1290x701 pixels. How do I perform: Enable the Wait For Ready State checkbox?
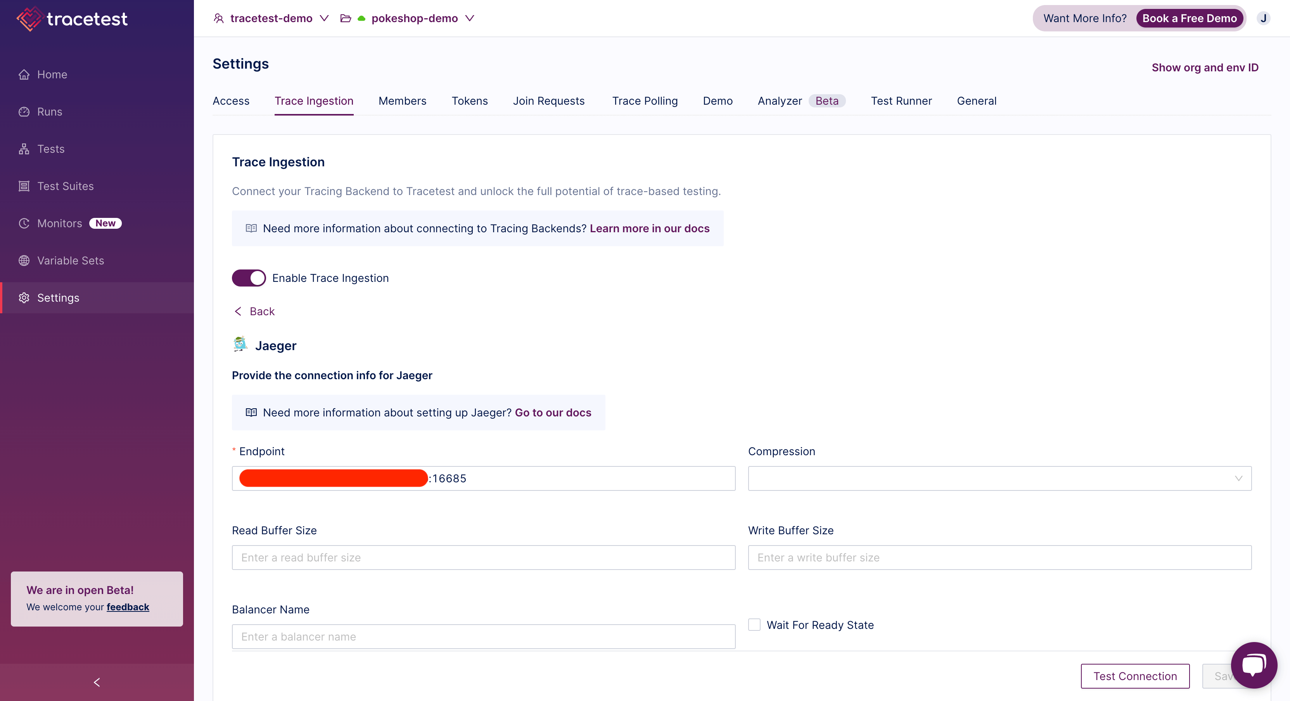(754, 624)
